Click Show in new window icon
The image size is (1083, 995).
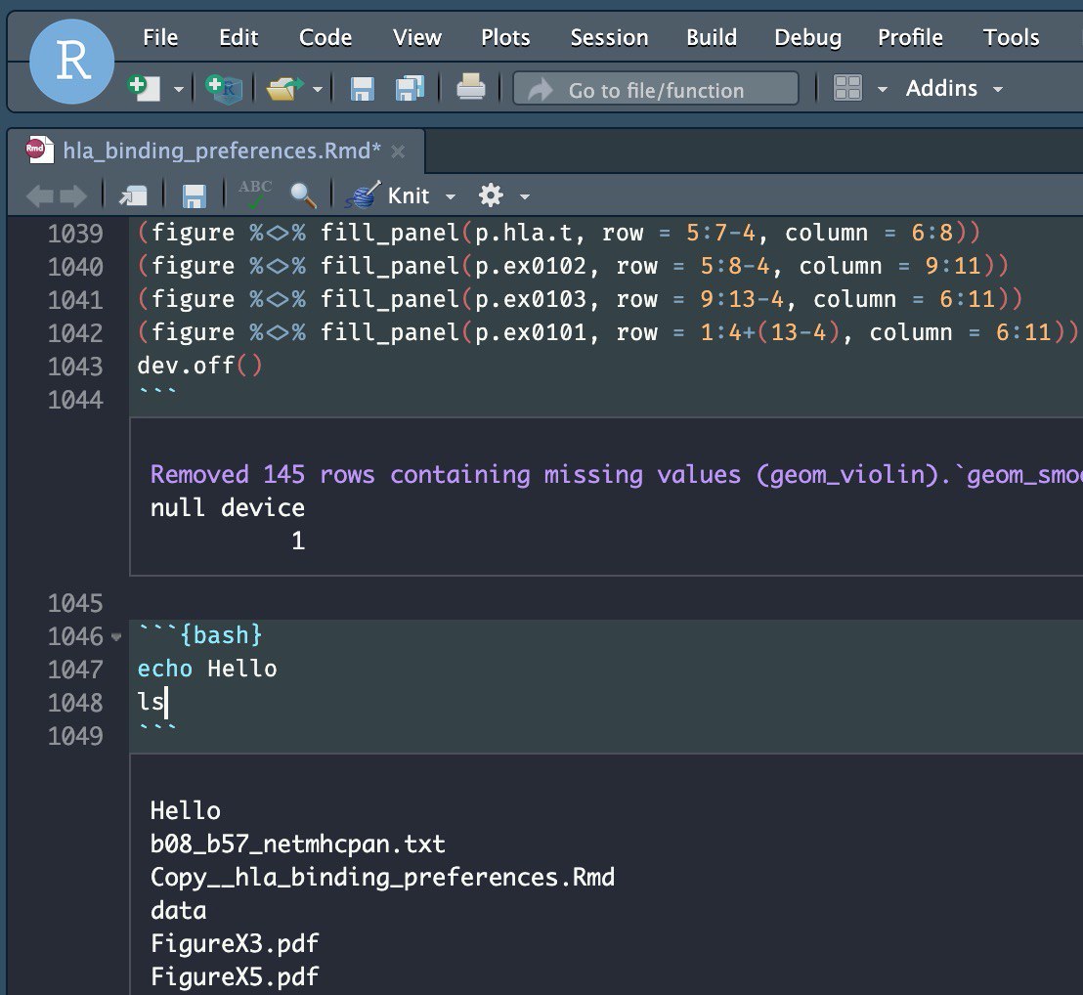point(133,196)
